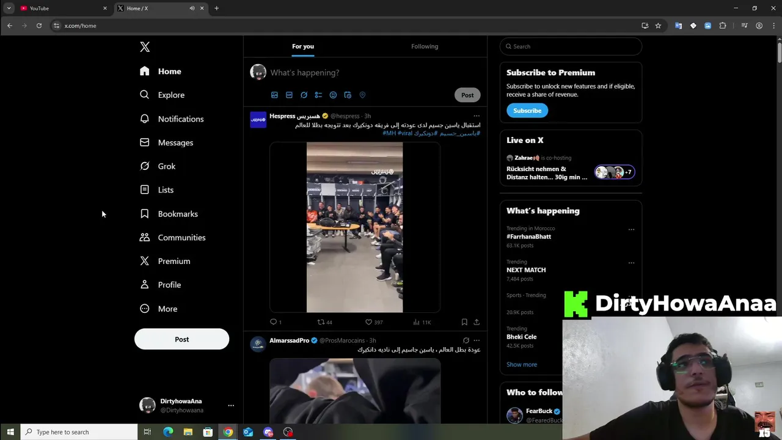Image resolution: width=782 pixels, height=440 pixels.
Task: Click Grok explain icon on AlmarssadPro post
Action: point(466,340)
